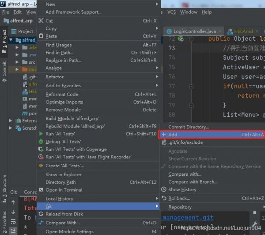265x235 pixels.
Task: Click the management.git link in console
Action: pyautogui.click(x=188, y=218)
